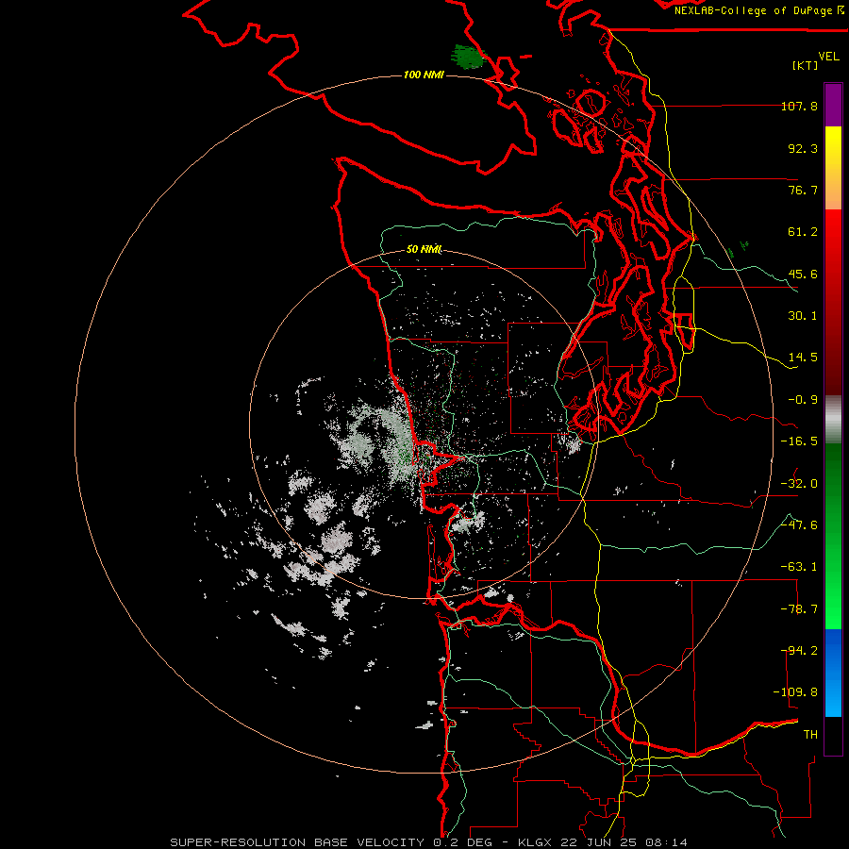Click the -63.1 velocity scale value
The image size is (849, 849).
coord(799,567)
